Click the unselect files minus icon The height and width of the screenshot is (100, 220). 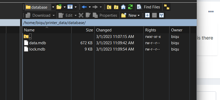[x=154, y=15]
